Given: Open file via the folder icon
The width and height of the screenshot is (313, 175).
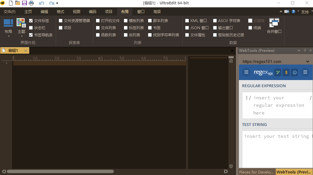Looking at the screenshot, I should coord(18,3).
